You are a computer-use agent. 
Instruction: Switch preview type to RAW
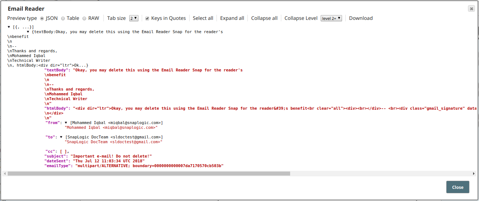tap(85, 18)
